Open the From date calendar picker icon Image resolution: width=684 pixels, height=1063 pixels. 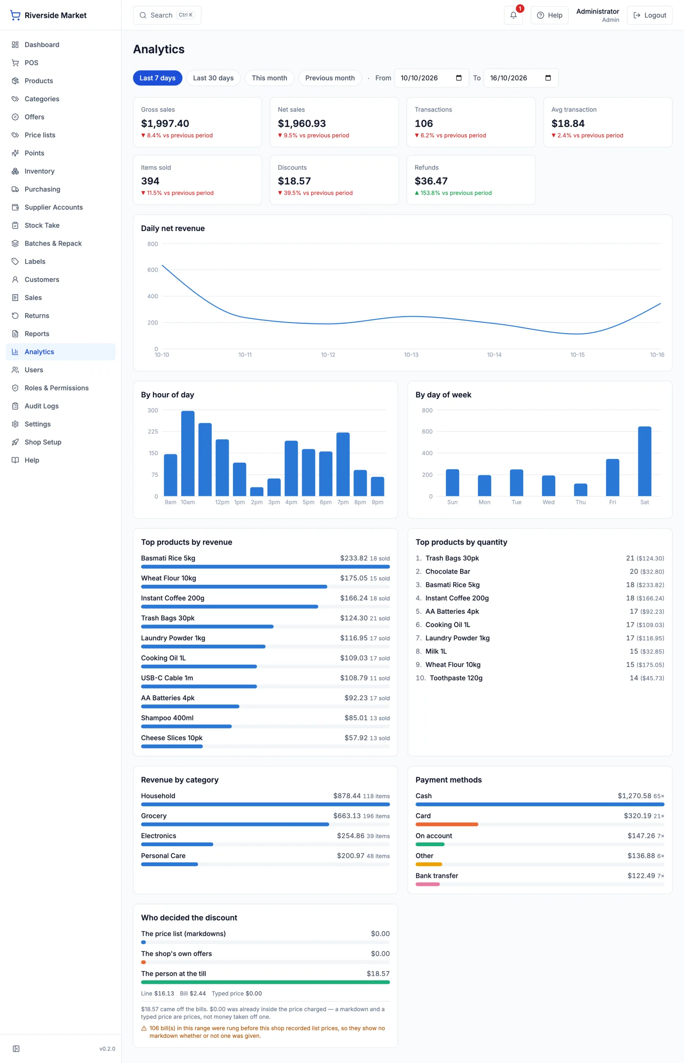[x=459, y=78]
